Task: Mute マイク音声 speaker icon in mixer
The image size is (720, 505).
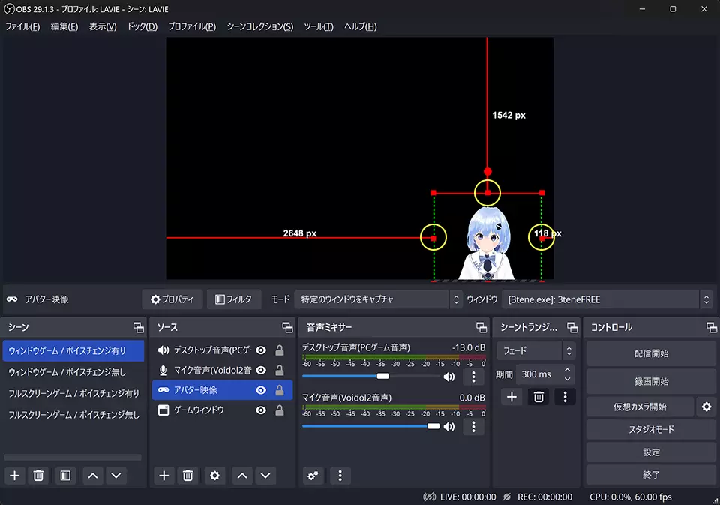Action: coord(449,426)
